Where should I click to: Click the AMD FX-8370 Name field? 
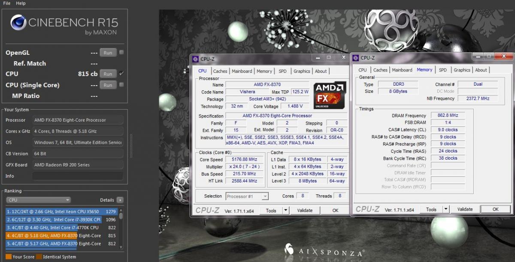point(267,85)
